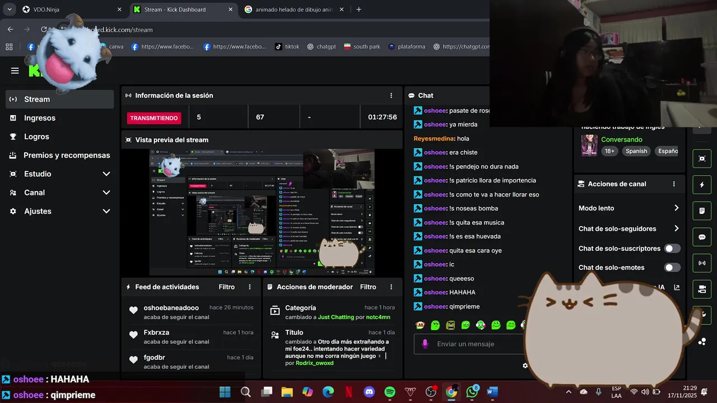
Task: Open the plataforma bookmark
Action: [x=406, y=46]
